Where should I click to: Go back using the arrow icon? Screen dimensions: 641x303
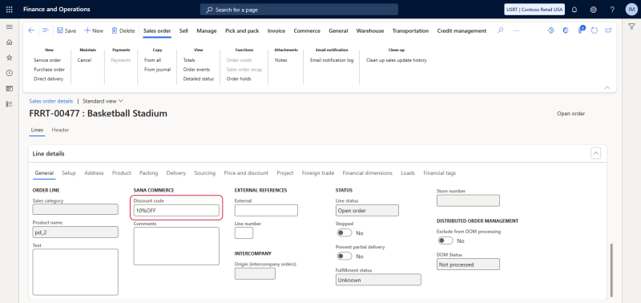coord(31,30)
